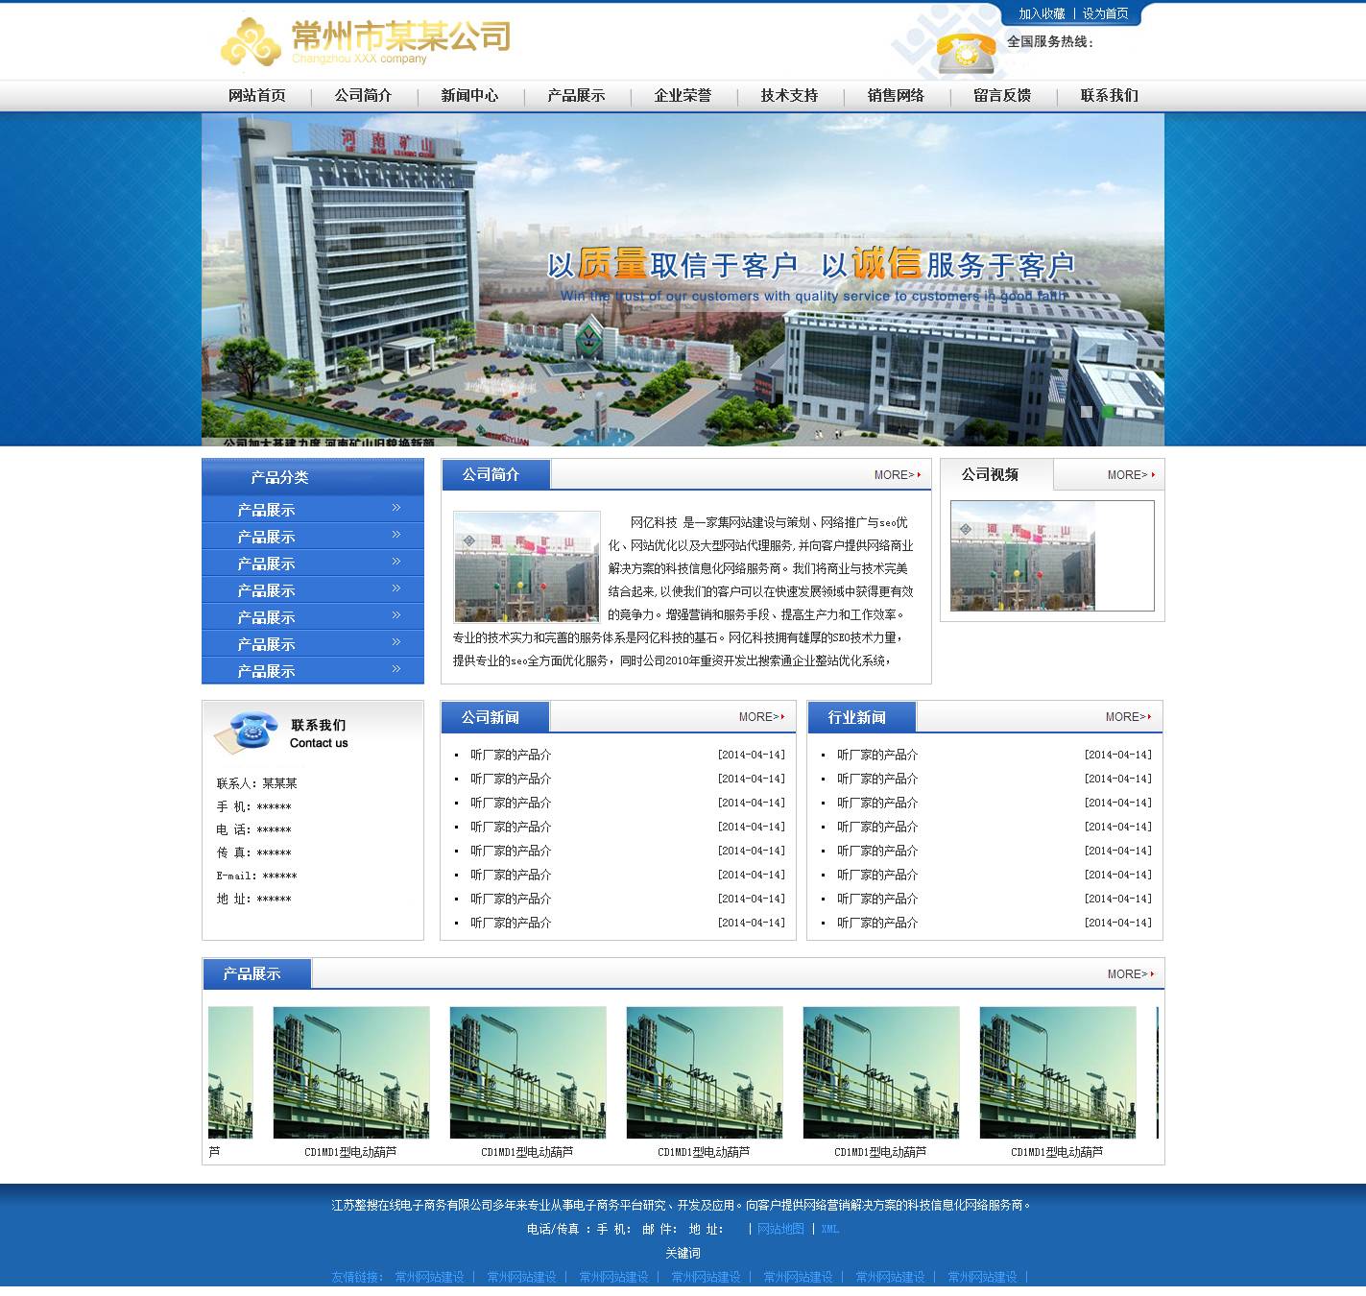1366x1296 pixels.
Task: Expand fourth 产品展示 category chevron in sidebar
Action: tap(395, 588)
